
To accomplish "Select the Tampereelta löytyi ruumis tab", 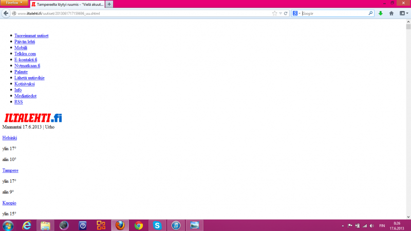I will point(67,4).
